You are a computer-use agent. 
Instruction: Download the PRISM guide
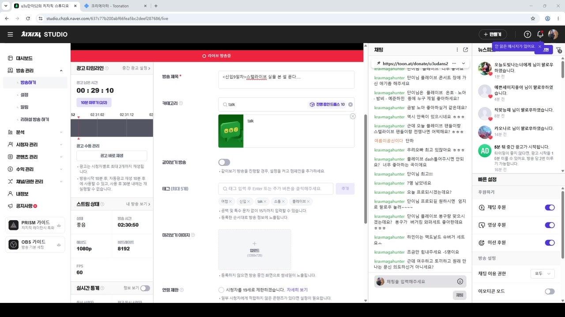(x=59, y=225)
